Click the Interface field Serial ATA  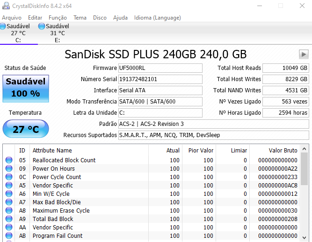tap(160, 90)
